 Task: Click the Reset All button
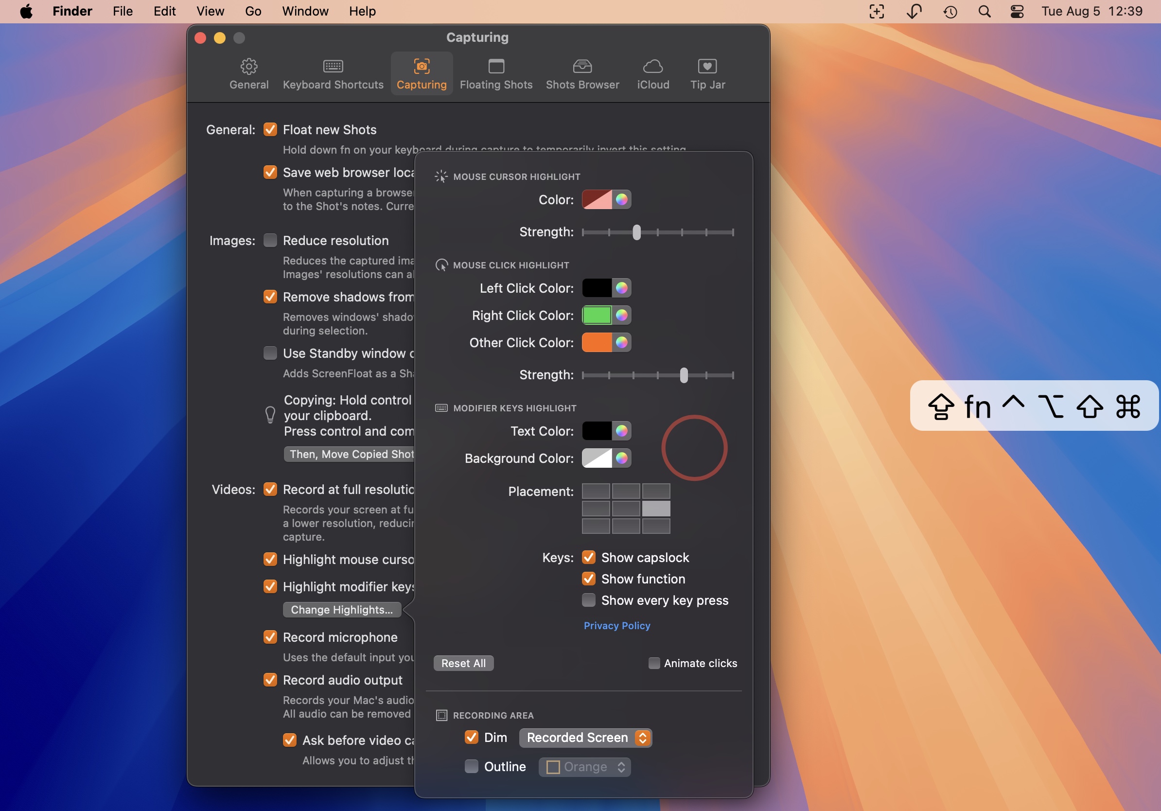point(463,664)
